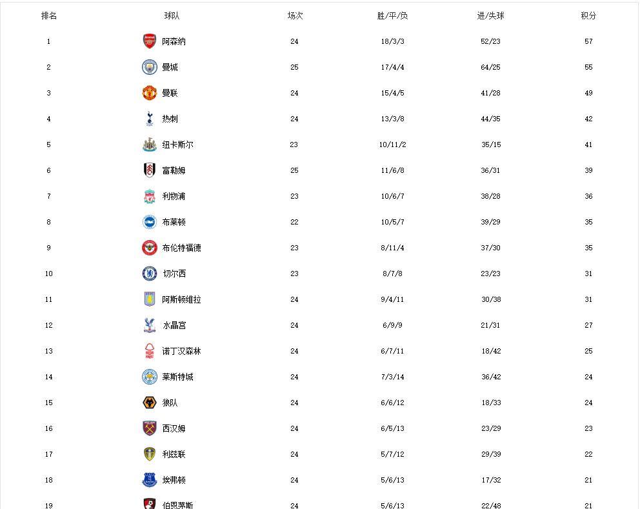Image resolution: width=640 pixels, height=509 pixels.
Task: Click the Tottenham Hotspur crest icon
Action: coord(149,119)
